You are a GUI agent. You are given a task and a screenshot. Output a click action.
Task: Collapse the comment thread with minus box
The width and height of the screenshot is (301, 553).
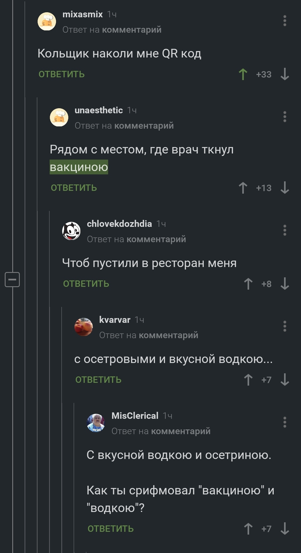tap(12, 279)
